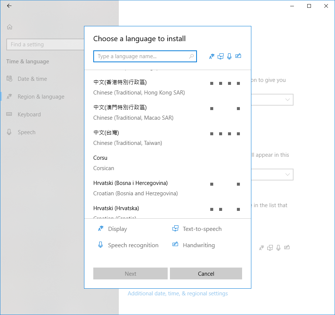Image resolution: width=335 pixels, height=315 pixels.
Task: Click the Display icon in the legend
Action: (101, 229)
